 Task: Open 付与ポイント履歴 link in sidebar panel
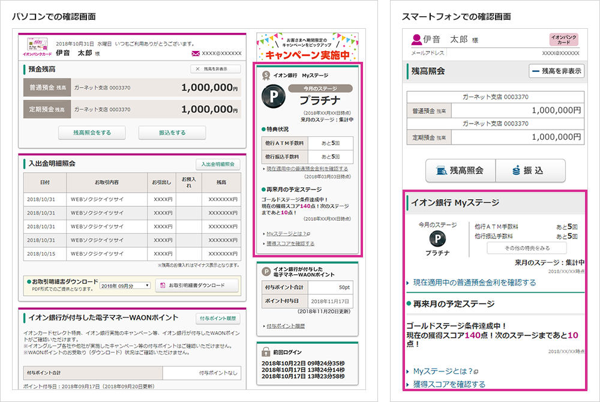(x=286, y=326)
